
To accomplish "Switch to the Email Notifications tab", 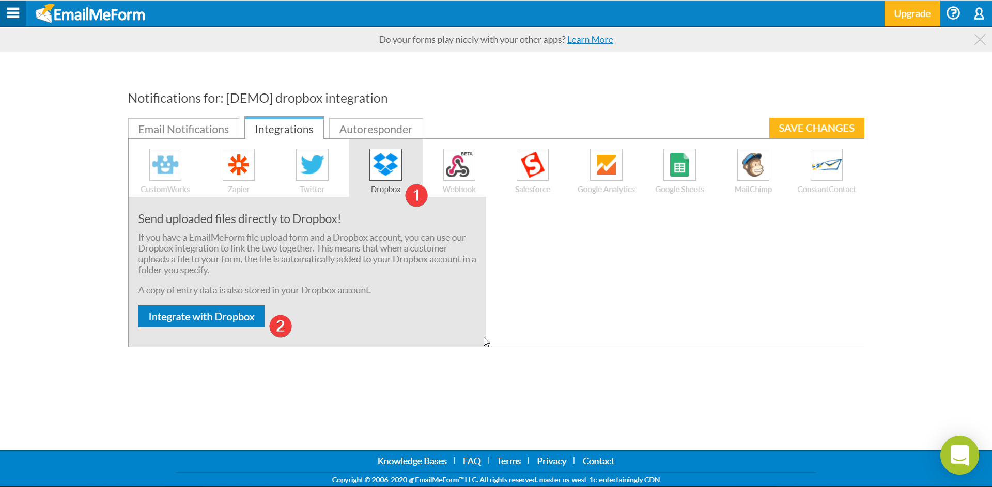I will (x=183, y=129).
